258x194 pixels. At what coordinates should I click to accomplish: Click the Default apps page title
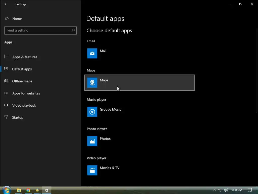(x=105, y=18)
